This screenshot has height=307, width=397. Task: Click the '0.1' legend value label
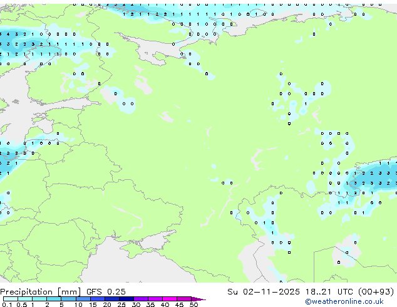[x=7, y=304]
